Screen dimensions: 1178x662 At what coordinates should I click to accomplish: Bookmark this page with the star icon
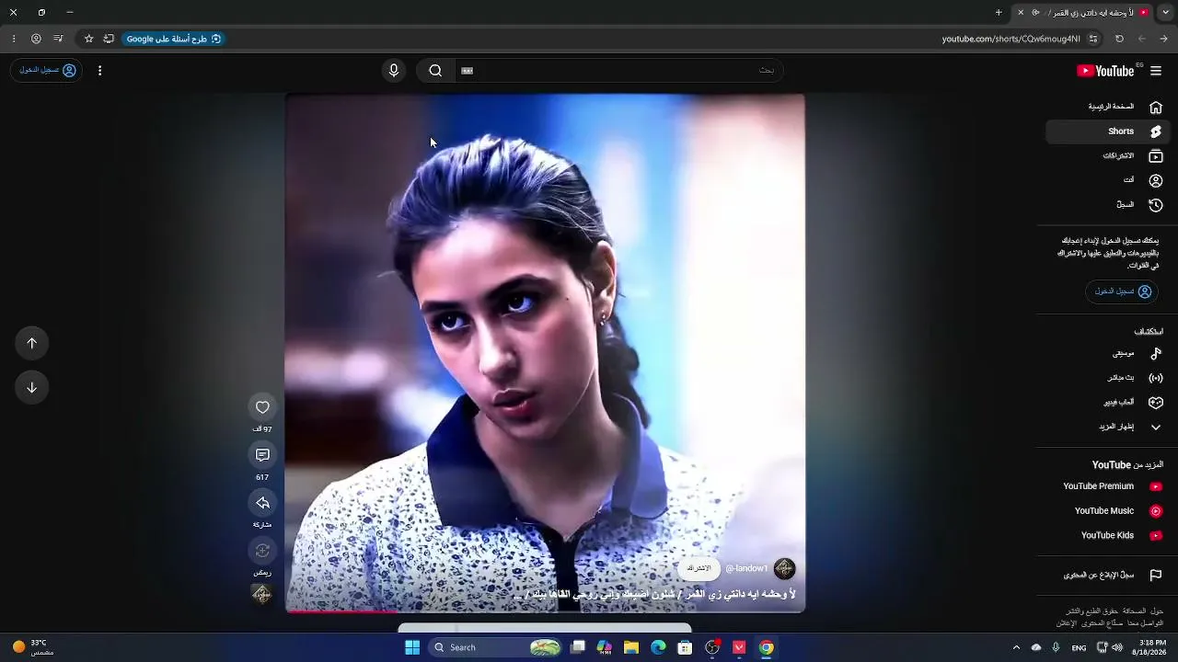pyautogui.click(x=88, y=39)
